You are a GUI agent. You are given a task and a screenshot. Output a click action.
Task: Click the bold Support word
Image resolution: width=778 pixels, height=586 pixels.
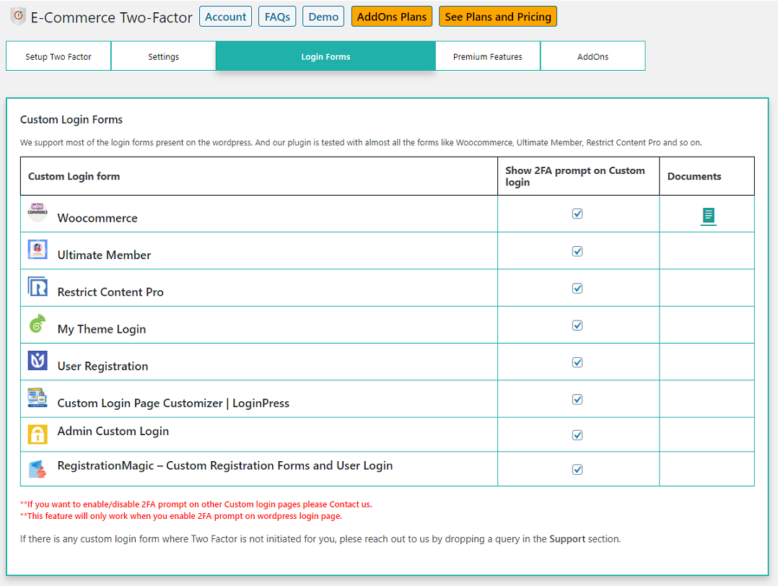coord(567,539)
